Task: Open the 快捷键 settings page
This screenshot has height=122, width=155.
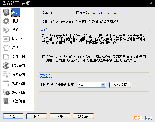Action: [x=17, y=39]
